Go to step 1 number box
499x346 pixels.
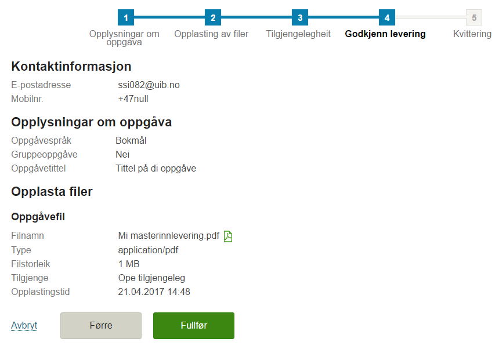tap(126, 17)
